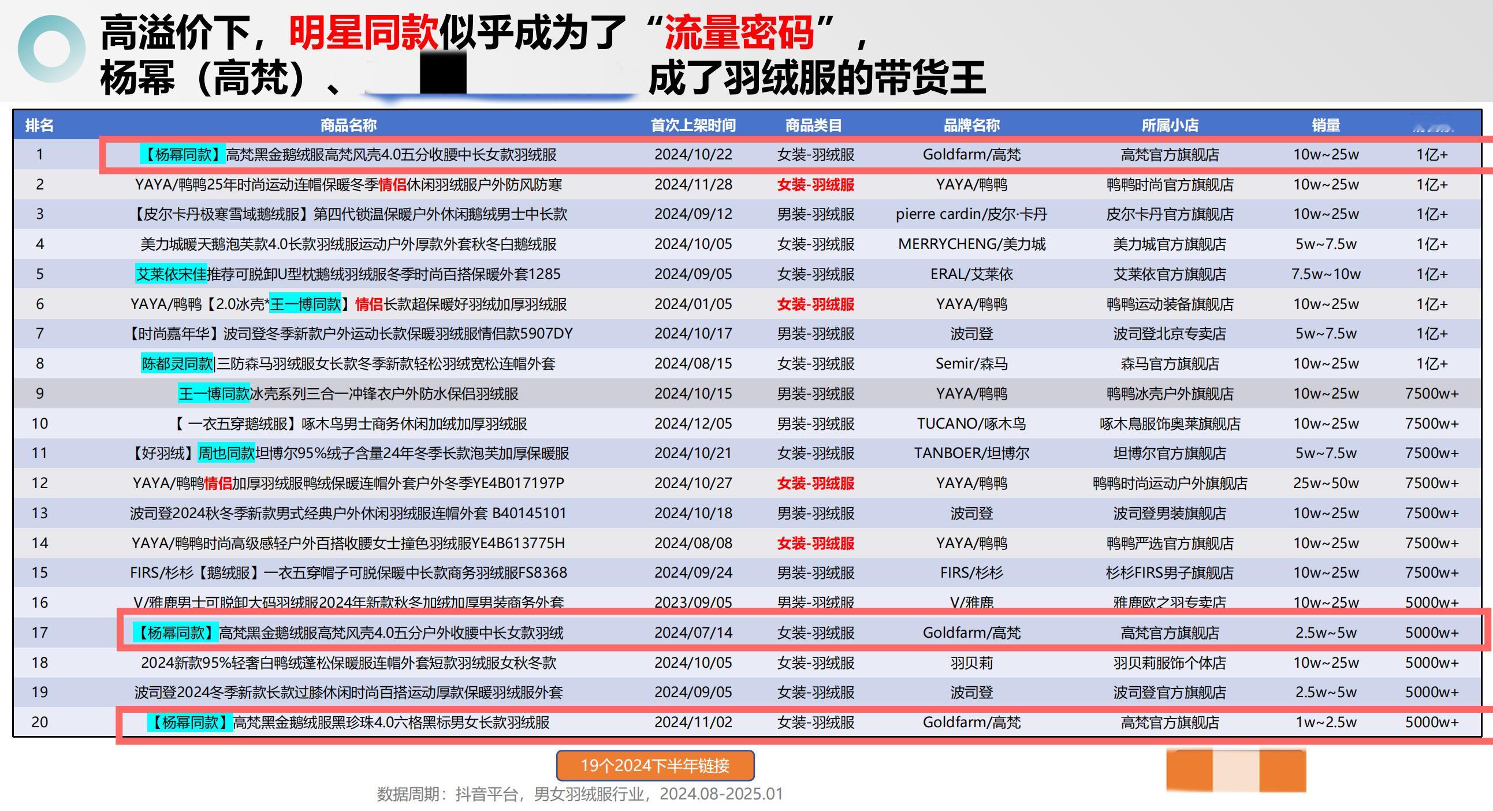Click the product name ending YE4B017197P
The image size is (1493, 811).
(348, 483)
